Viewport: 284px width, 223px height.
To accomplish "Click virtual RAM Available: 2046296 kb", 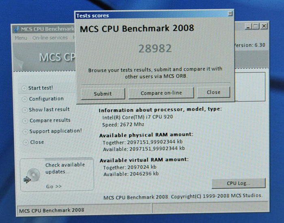I will 131,174.
